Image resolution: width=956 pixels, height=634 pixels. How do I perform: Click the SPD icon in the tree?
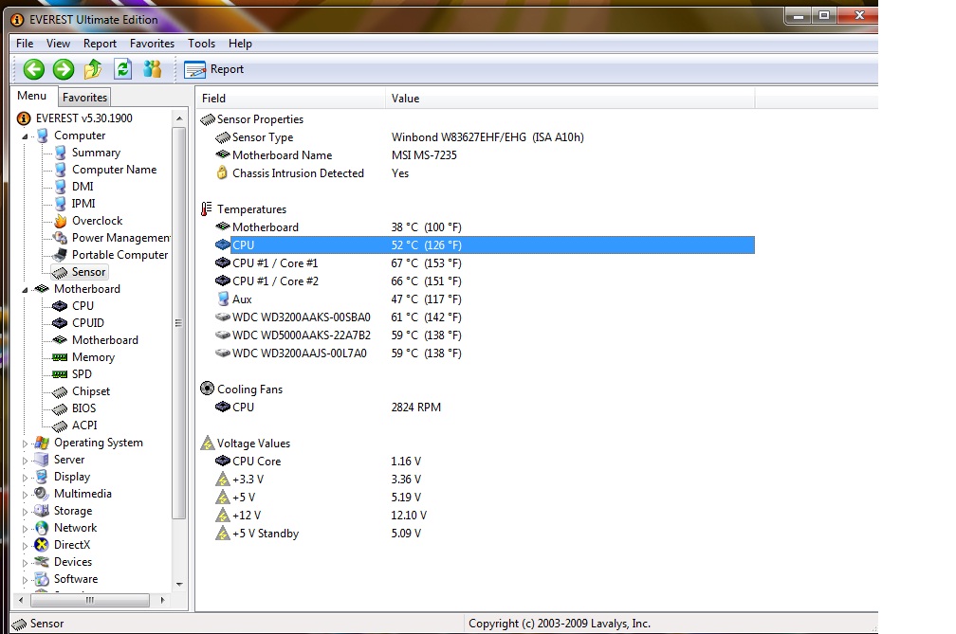pyautogui.click(x=60, y=374)
